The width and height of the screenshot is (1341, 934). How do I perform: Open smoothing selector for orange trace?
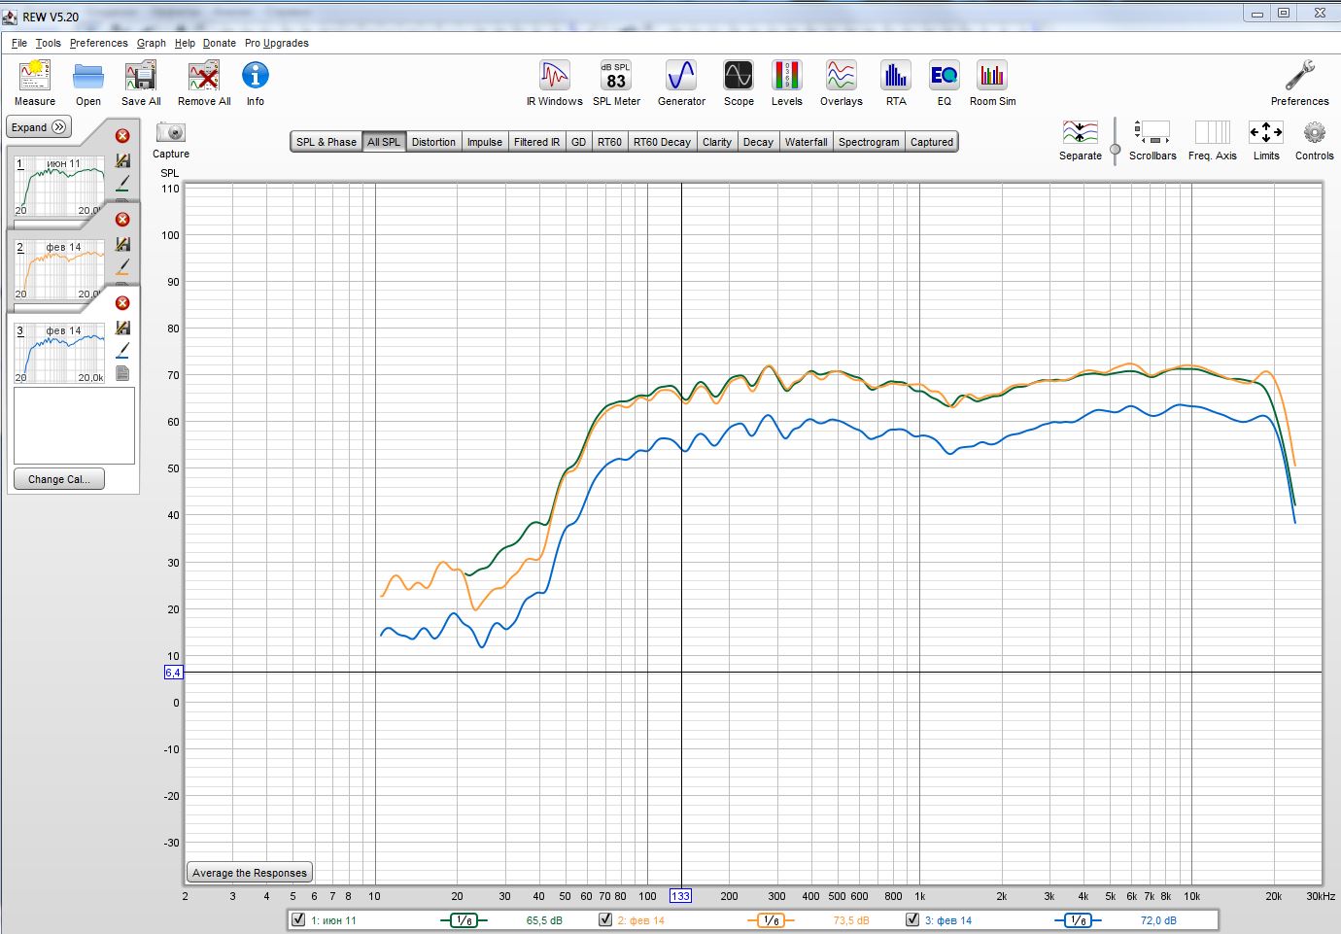click(x=771, y=920)
